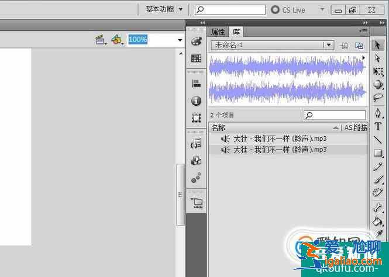The width and height of the screenshot is (389, 277).
Task: Select the Rectangle tool
Action: [x=377, y=154]
